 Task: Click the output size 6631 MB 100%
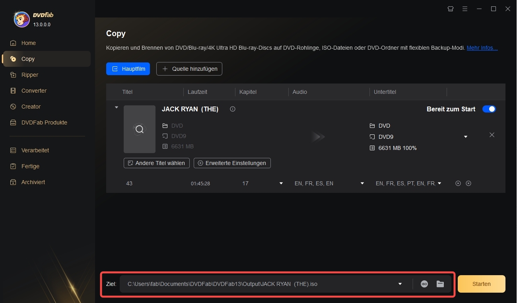[398, 148]
